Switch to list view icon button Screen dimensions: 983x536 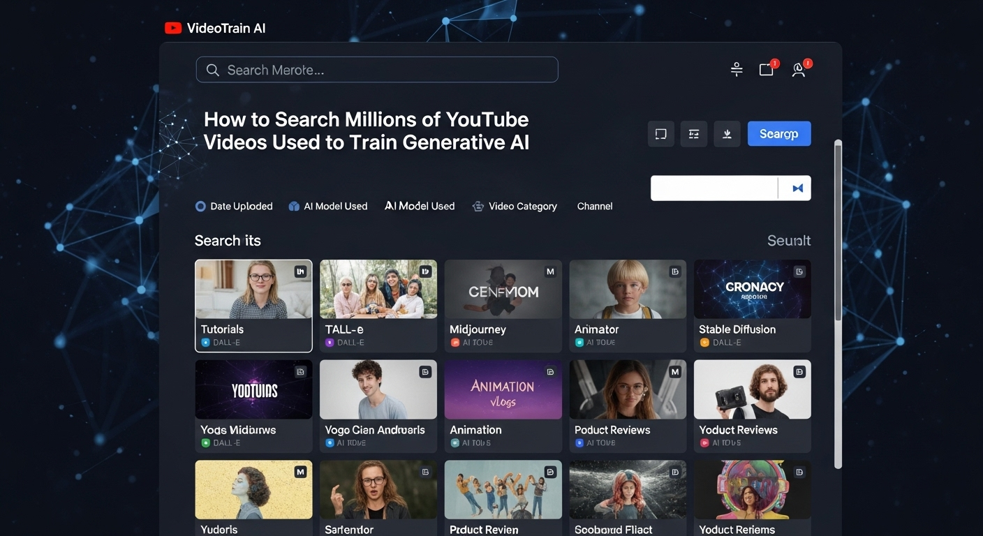694,134
